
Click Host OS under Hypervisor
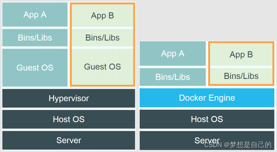point(69,119)
